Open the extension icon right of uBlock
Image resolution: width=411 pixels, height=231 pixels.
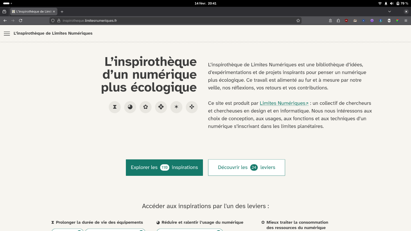355,21
